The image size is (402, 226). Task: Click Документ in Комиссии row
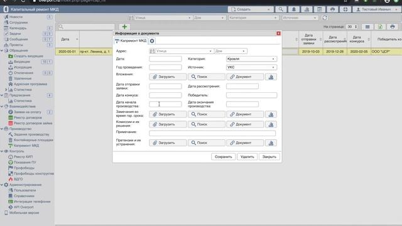tap(245, 124)
